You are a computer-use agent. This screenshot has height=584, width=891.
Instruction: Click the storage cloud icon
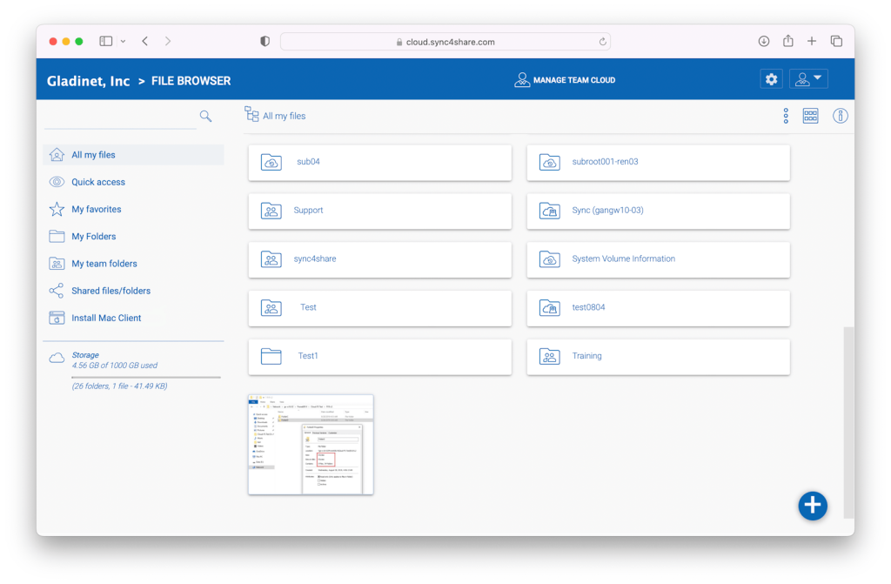click(x=57, y=358)
